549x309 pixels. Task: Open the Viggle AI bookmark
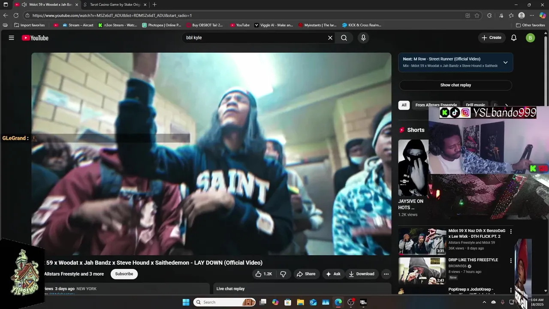point(274,25)
